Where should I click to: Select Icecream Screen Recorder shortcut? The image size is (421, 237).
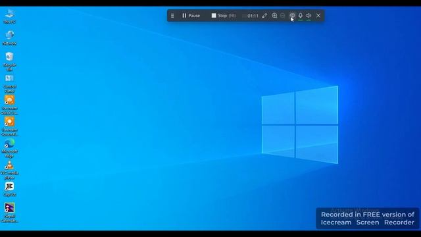point(10,126)
